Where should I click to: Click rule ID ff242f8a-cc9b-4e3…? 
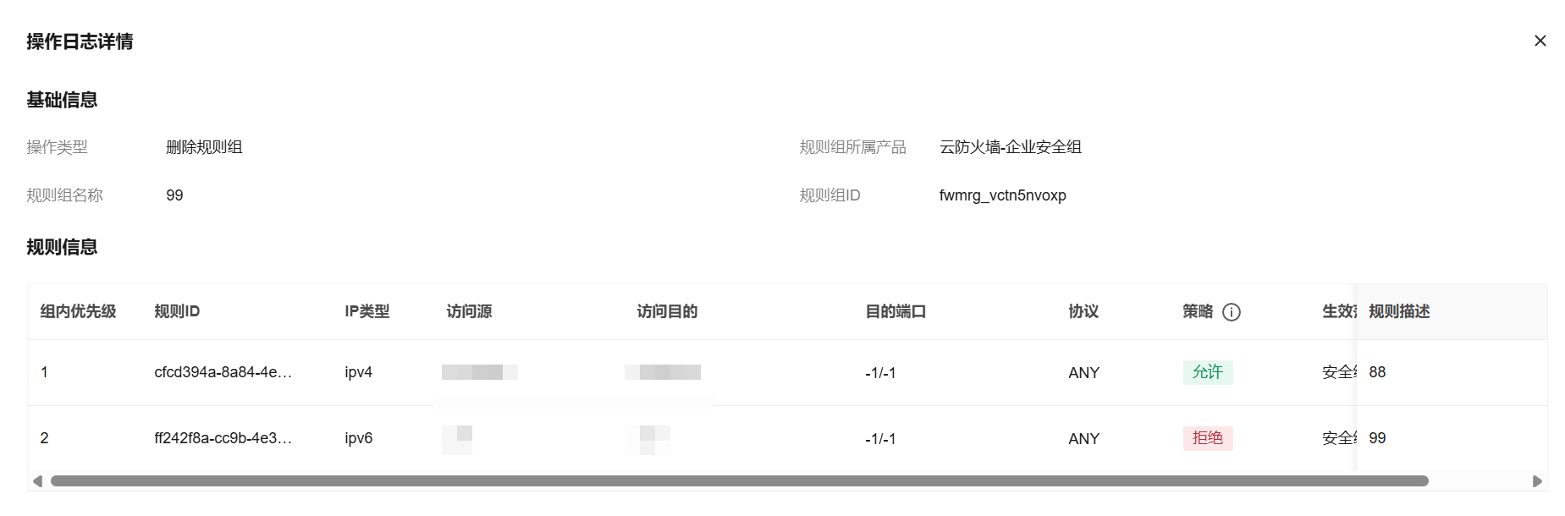tap(223, 438)
